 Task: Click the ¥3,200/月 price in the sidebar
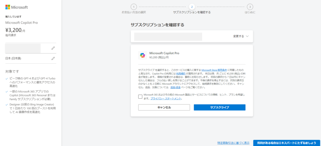[x=15, y=30]
